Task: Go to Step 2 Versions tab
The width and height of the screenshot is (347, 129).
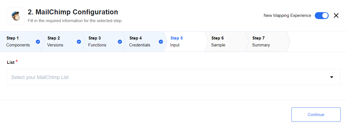Action: point(62,41)
